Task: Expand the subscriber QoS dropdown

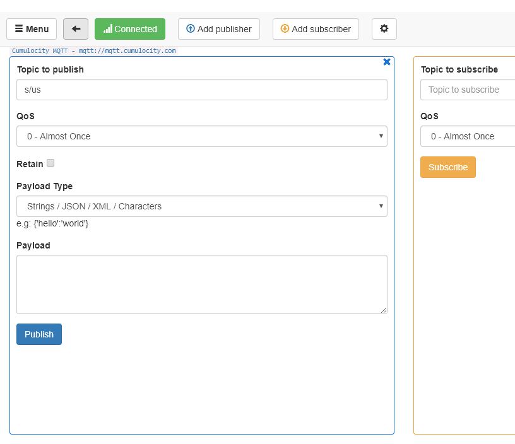Action: click(468, 136)
